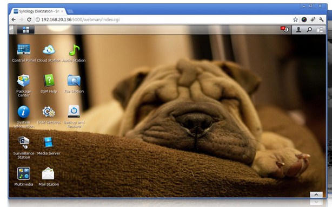Close the Synology DiskStation tab

point(62,11)
